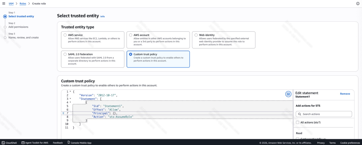Collapse the fold arrow on line 4
This screenshot has width=362, height=145.
(x=70, y=102)
